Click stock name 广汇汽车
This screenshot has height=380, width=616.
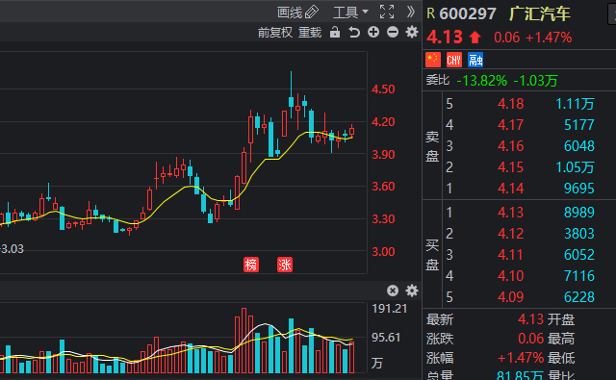click(x=539, y=14)
